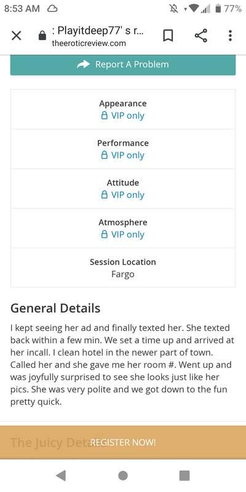This screenshot has width=246, height=492.
Task: Tap the Android back navigation button
Action: [x=61, y=475]
